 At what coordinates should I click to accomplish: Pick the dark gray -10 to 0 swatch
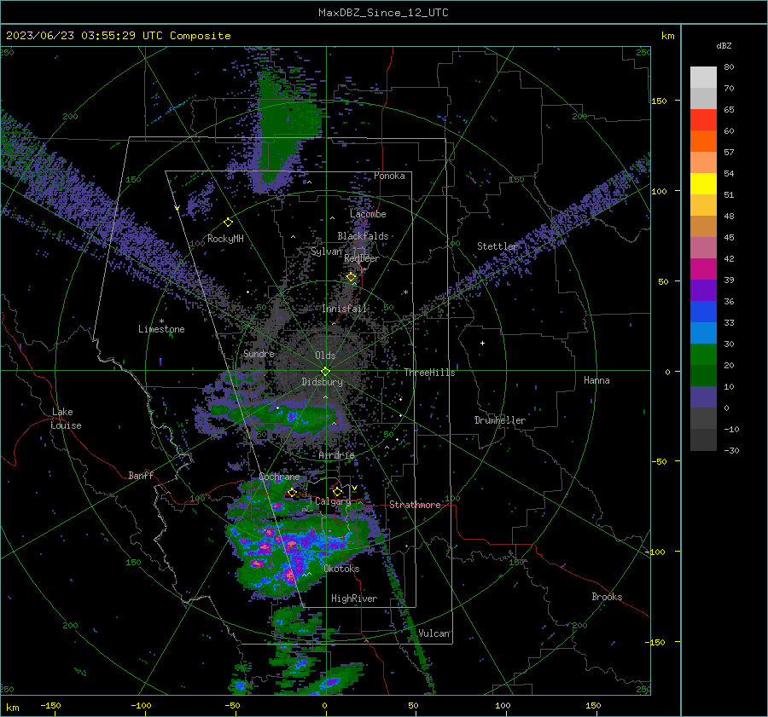pyautogui.click(x=703, y=418)
